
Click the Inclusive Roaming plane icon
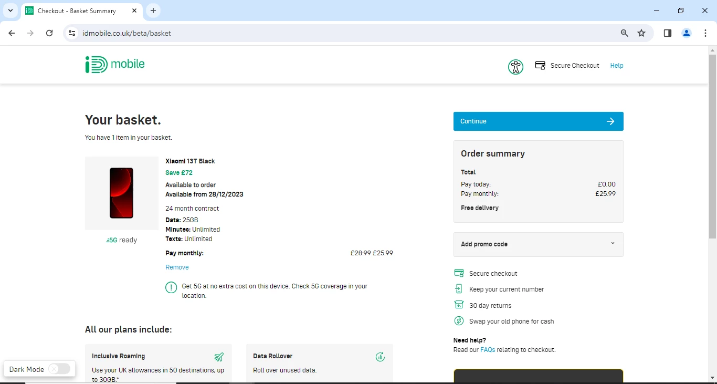coord(219,357)
